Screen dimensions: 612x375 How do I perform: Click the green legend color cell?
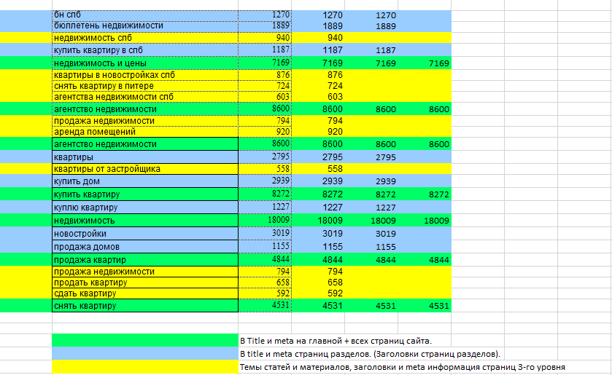coord(145,340)
